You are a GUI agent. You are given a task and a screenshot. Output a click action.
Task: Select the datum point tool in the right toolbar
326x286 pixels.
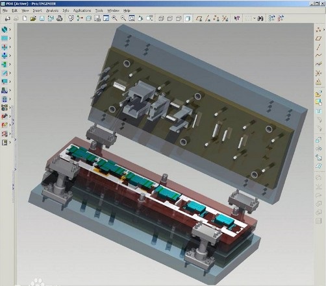pyautogui.click(x=318, y=30)
